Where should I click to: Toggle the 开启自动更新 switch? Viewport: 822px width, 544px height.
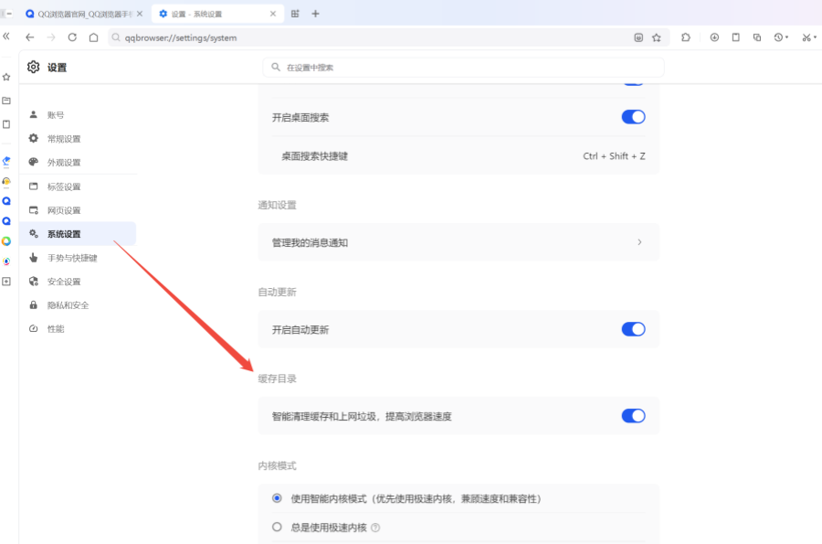633,329
